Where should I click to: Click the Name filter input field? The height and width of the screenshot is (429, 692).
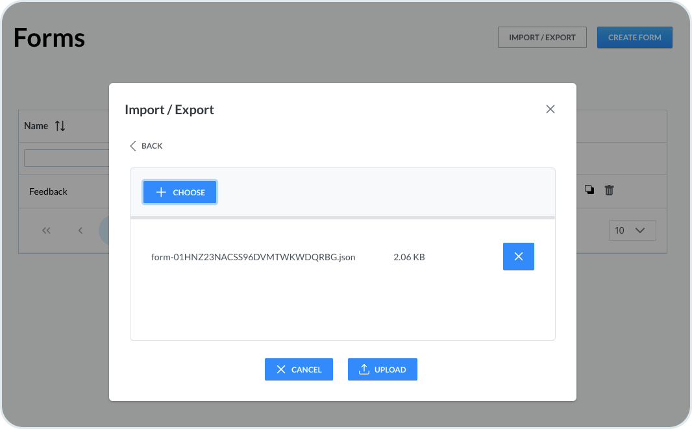click(x=66, y=158)
